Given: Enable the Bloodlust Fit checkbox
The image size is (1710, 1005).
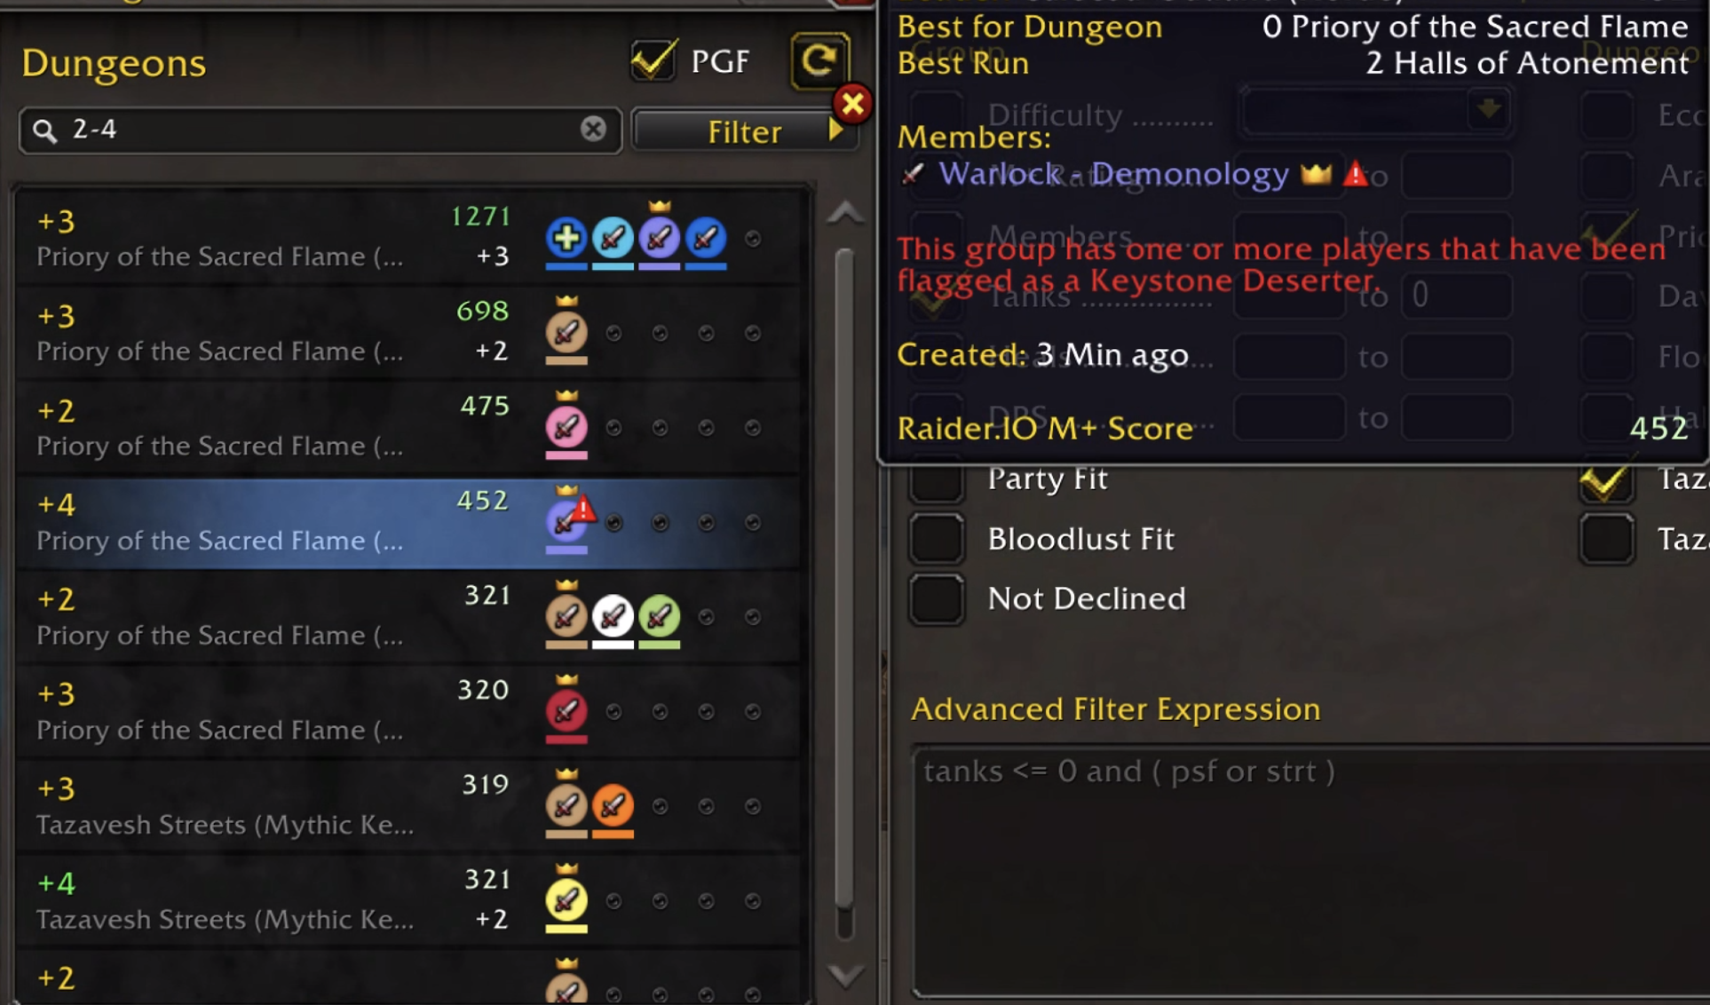Looking at the screenshot, I should 937,539.
